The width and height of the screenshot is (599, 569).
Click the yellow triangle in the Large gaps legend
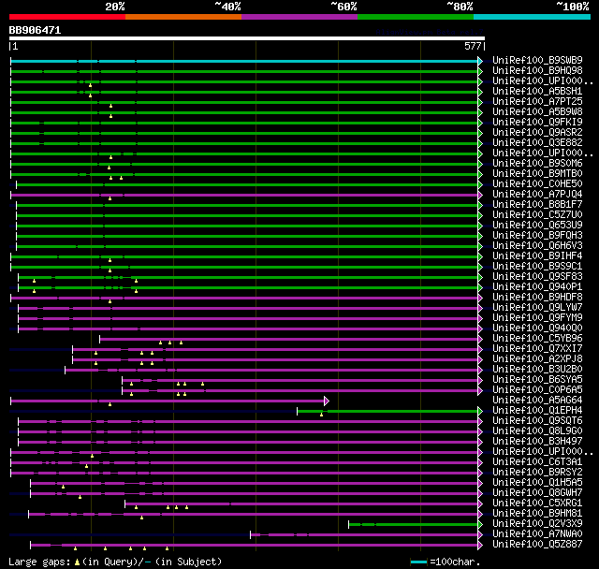click(77, 562)
